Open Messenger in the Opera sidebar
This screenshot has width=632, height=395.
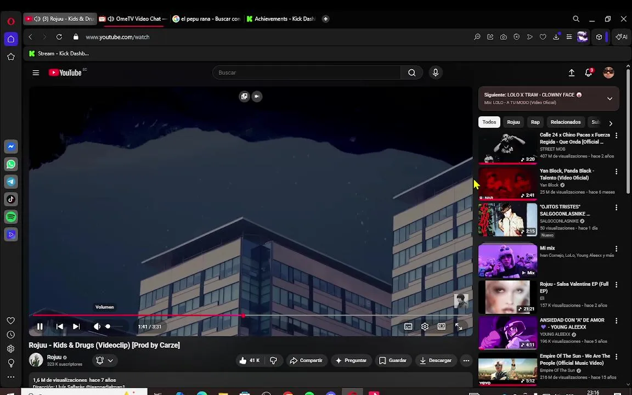click(11, 146)
